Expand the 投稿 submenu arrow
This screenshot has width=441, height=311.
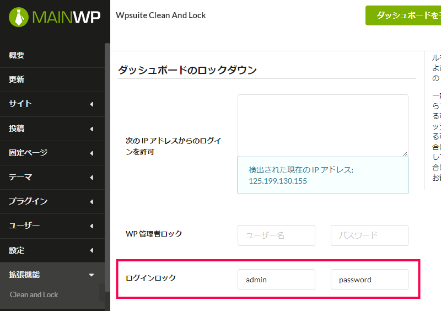click(92, 129)
